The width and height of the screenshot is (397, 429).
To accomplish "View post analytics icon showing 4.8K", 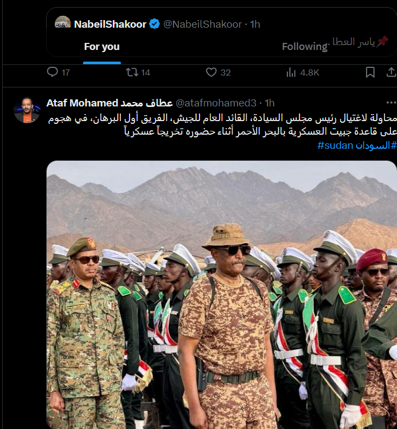I will (291, 73).
